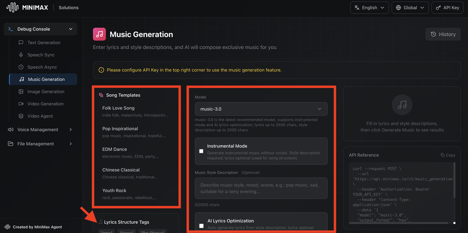Image resolution: width=468 pixels, height=233 pixels.
Task: Click the 0/2000 chars counter text
Action: point(207,205)
